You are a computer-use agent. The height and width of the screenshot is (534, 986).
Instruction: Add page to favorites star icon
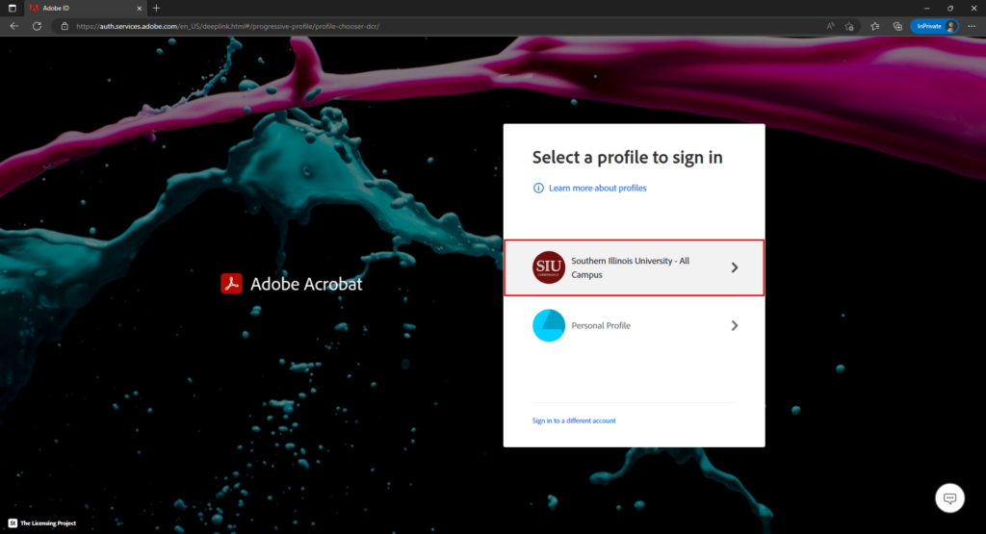(849, 26)
